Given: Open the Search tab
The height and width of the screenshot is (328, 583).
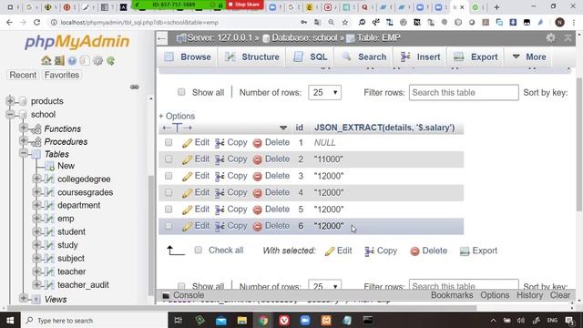Looking at the screenshot, I should tap(364, 56).
